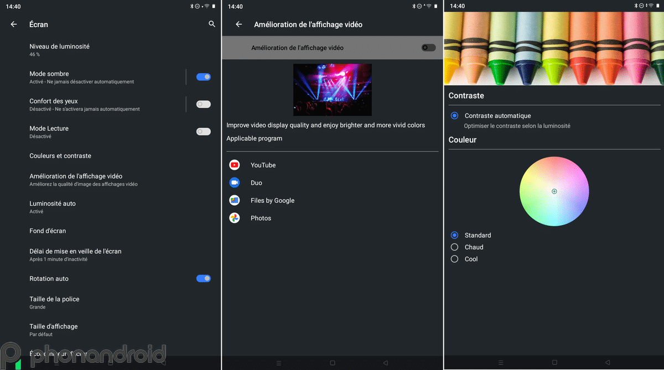Tap back triangle in right screen navigation bar
Screen dimensions: 664x370
pyautogui.click(x=607, y=363)
